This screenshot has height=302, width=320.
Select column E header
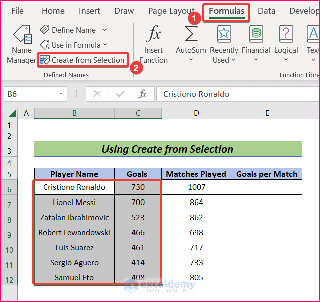click(x=267, y=113)
